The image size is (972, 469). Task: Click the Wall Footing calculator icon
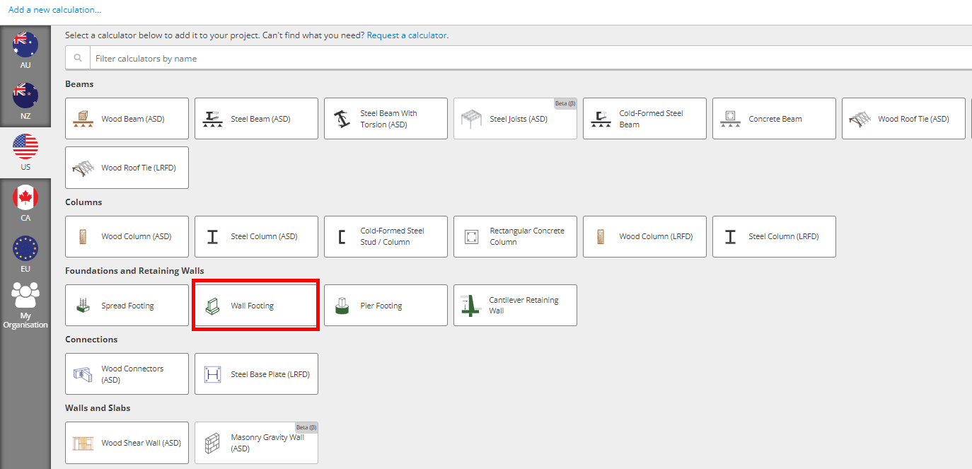pos(213,306)
